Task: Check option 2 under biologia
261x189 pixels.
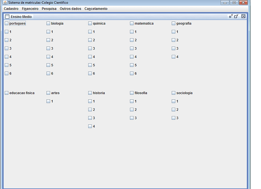Action: click(50, 40)
